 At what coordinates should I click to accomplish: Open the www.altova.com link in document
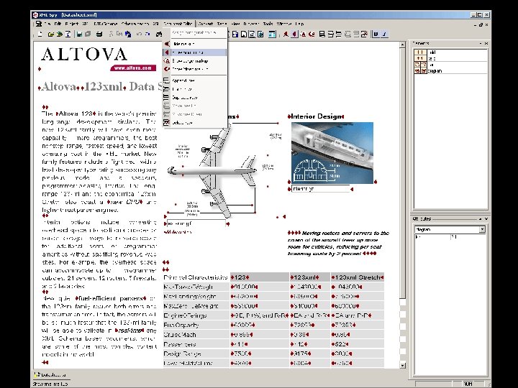tap(133, 68)
